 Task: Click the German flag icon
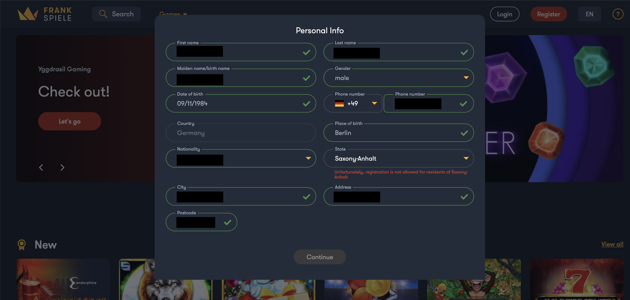[339, 104]
